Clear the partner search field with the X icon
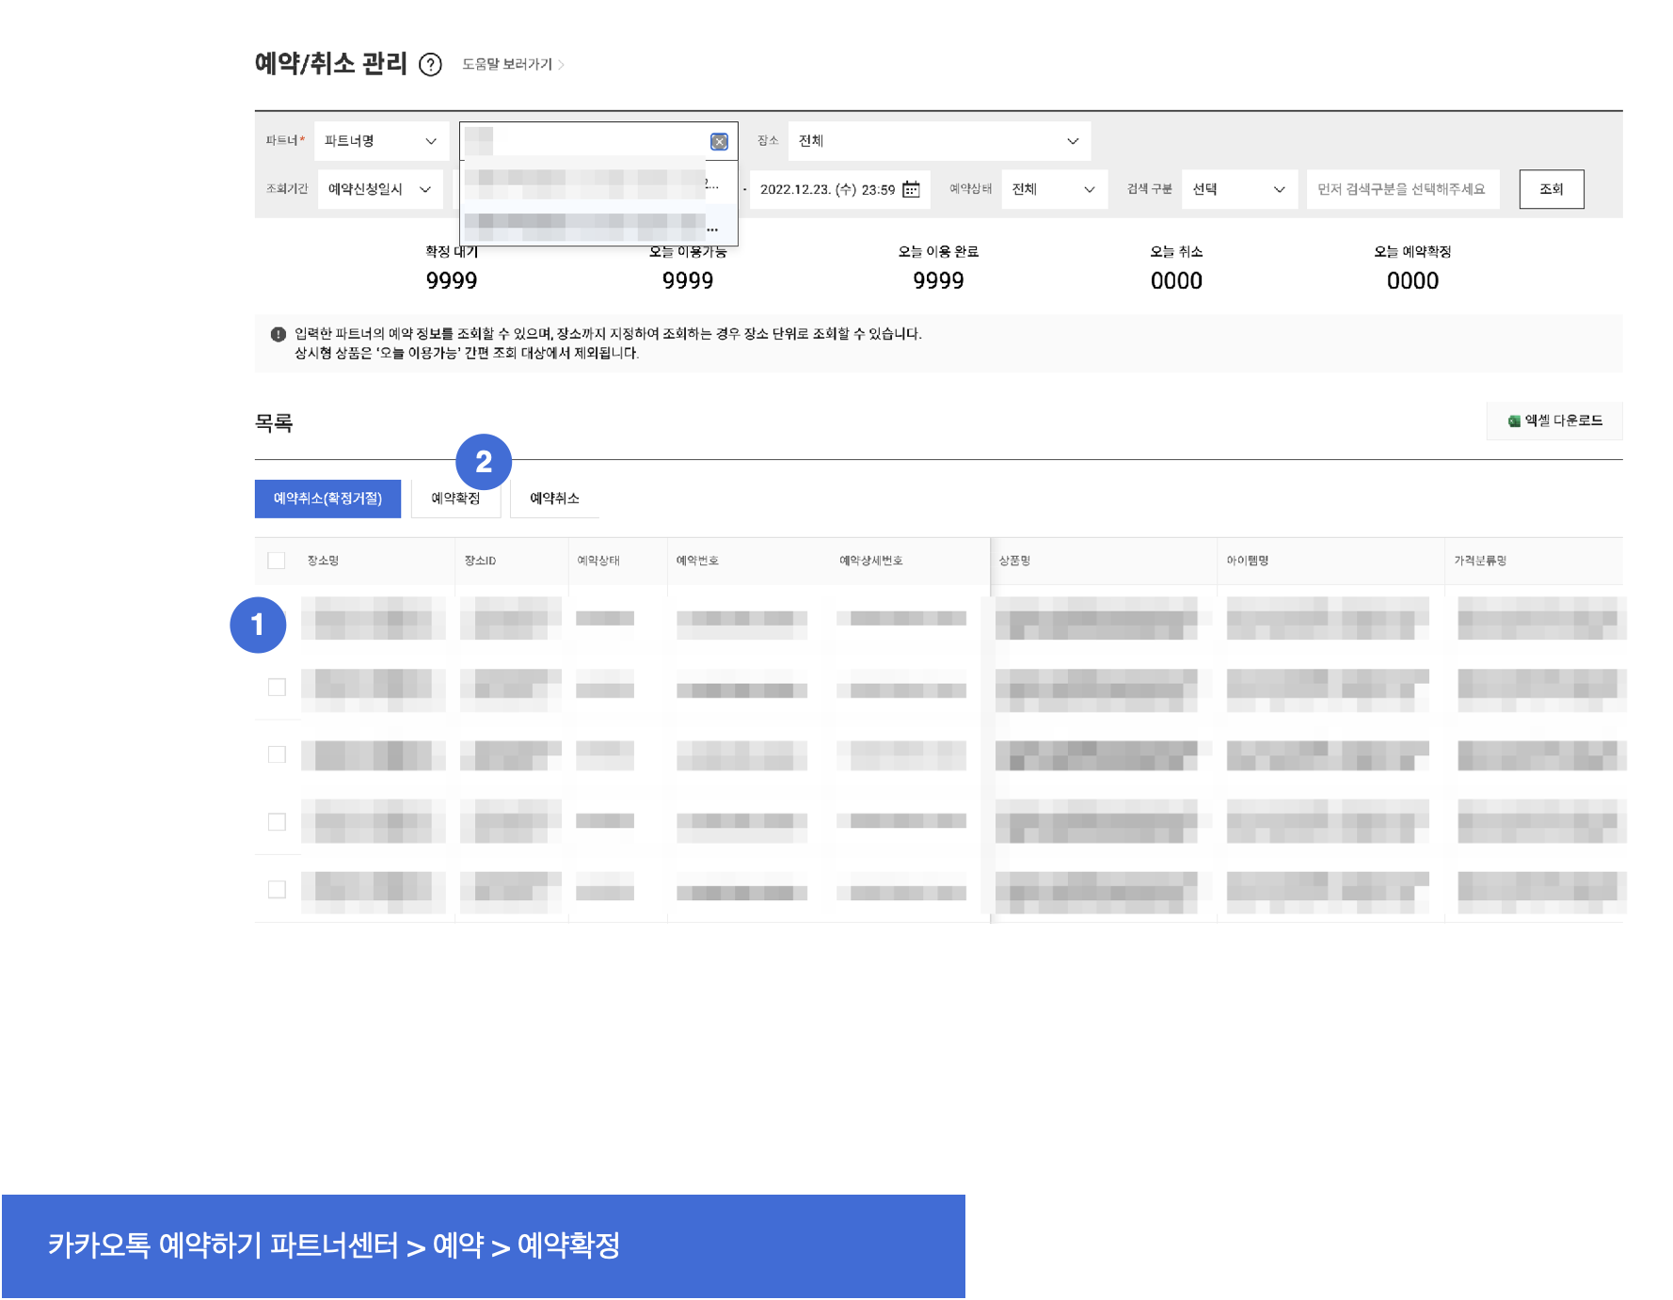Image resolution: width=1673 pixels, height=1300 pixels. (719, 142)
